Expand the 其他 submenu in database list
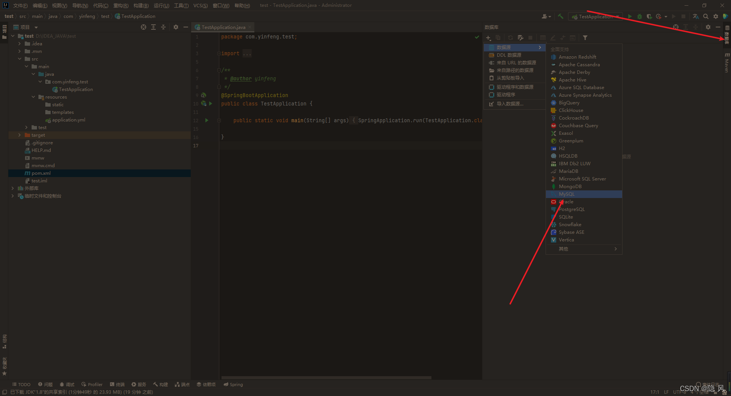This screenshot has width=731, height=396. pos(584,249)
